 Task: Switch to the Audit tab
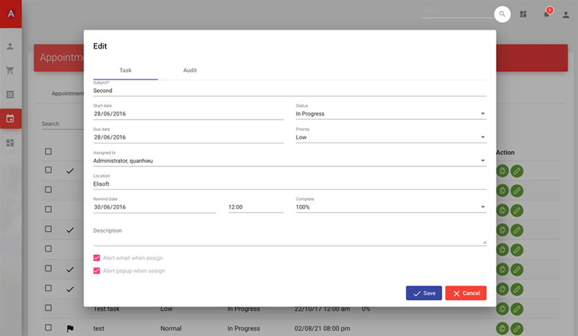coord(190,71)
